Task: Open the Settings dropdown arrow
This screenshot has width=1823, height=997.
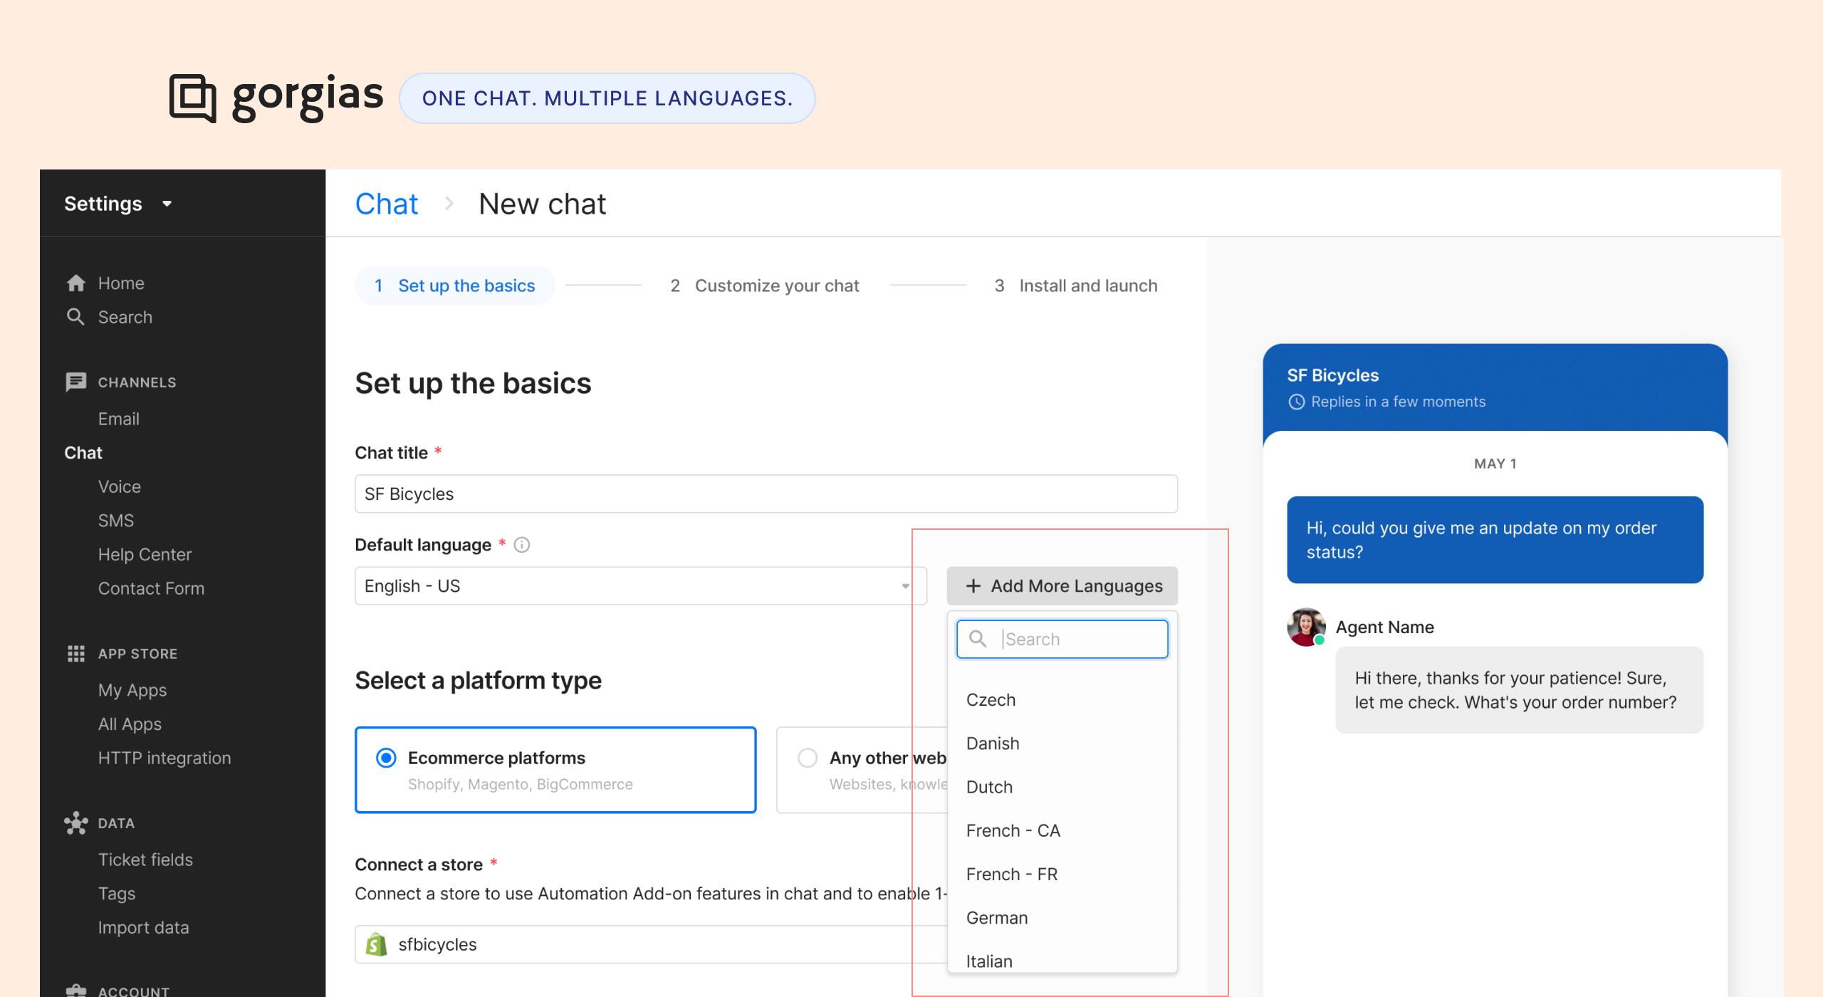Action: point(167,204)
